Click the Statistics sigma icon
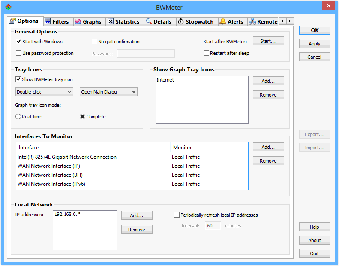Screen dimensions: 339x266 pos(111,21)
